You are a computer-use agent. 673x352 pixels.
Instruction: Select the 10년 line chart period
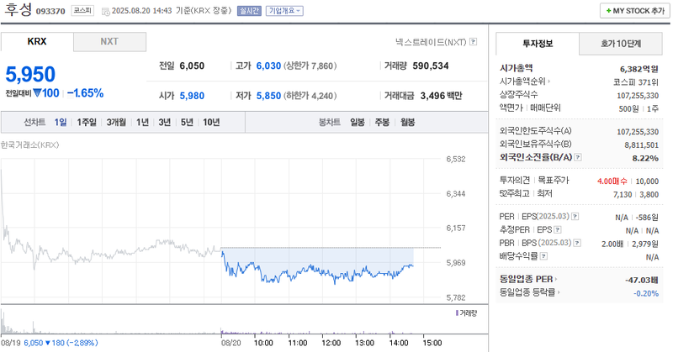[211, 122]
